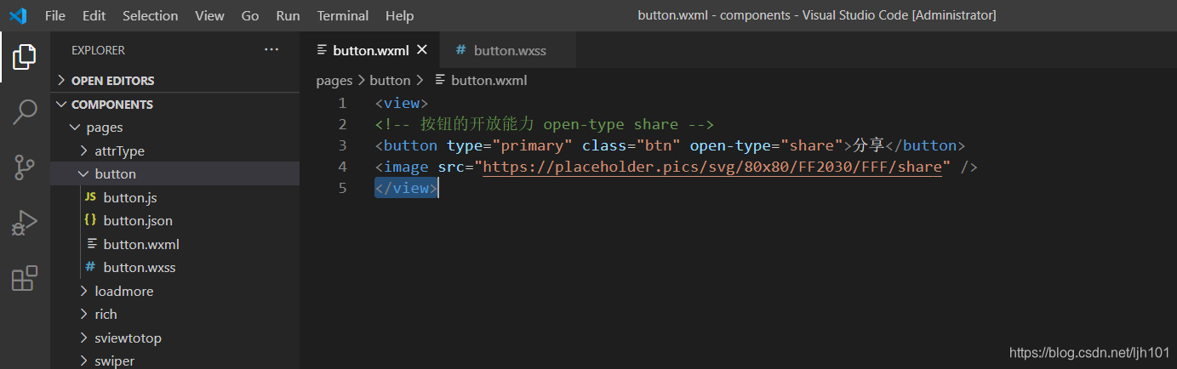Viewport: 1177px width, 369px height.
Task: Click the highlighted closing </view> tag
Action: click(x=406, y=188)
